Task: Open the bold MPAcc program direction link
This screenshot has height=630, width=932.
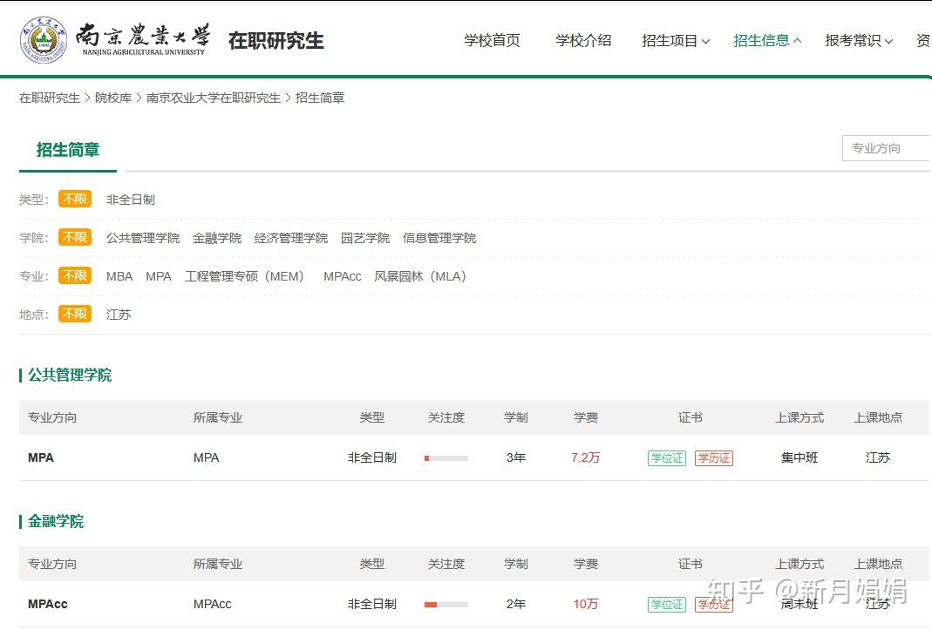Action: pyautogui.click(x=48, y=604)
